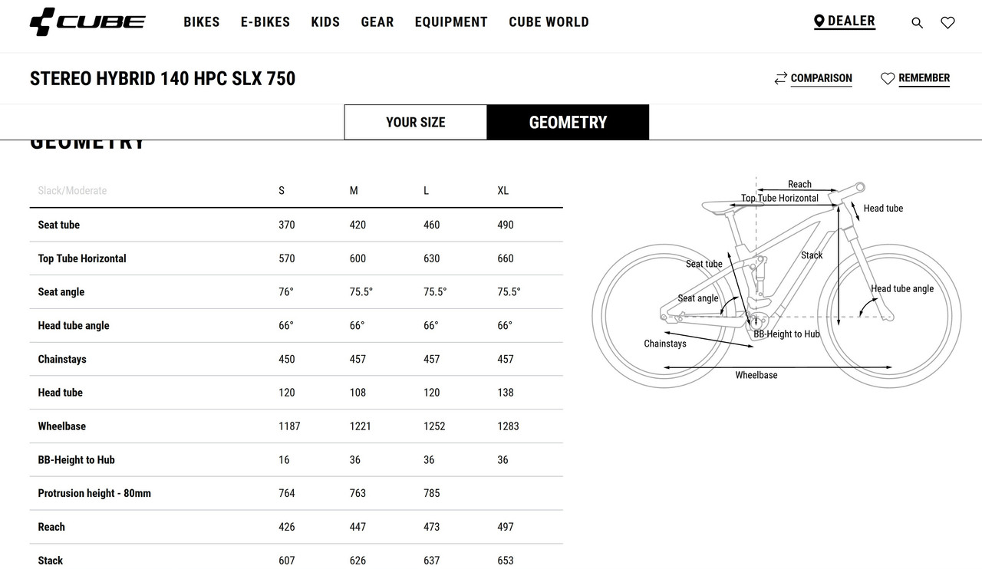Image resolution: width=982 pixels, height=569 pixels.
Task: Click the Reach row label in table
Action: tap(51, 527)
